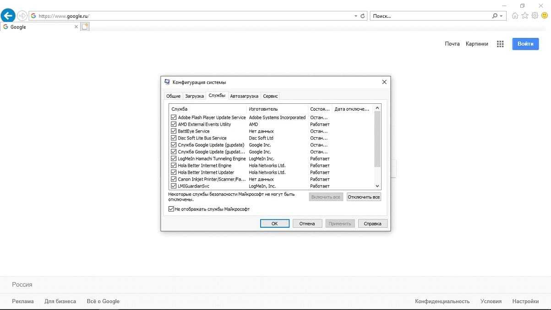Screen dimensions: 551x310
Task: Click the refresh page icon in address bar
Action: [363, 16]
